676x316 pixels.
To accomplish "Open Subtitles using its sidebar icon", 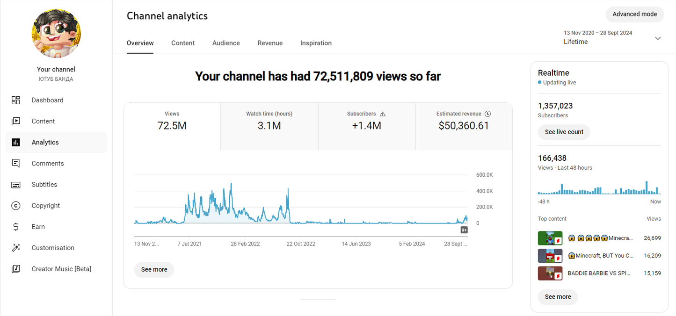I will [16, 185].
